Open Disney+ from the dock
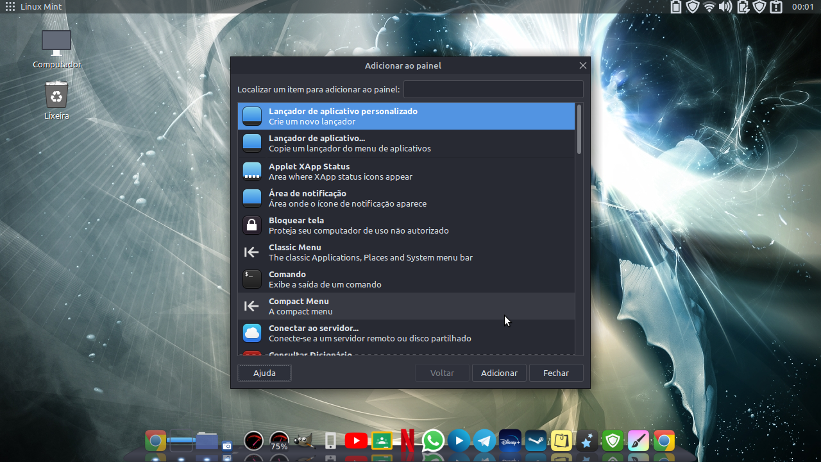The width and height of the screenshot is (821, 462). 510,441
